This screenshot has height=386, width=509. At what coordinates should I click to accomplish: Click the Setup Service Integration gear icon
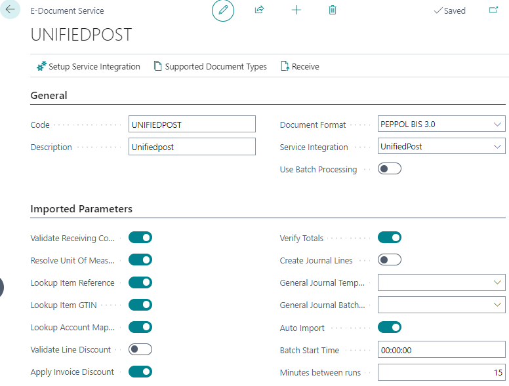tap(41, 66)
